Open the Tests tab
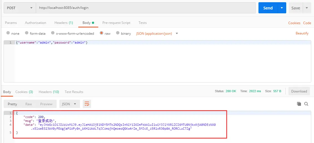This screenshot has height=143, width=314. (143, 23)
